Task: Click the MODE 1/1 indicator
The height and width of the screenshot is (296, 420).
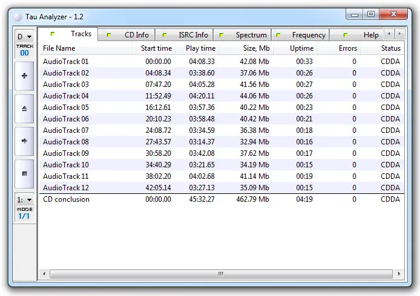Action: [x=24, y=213]
